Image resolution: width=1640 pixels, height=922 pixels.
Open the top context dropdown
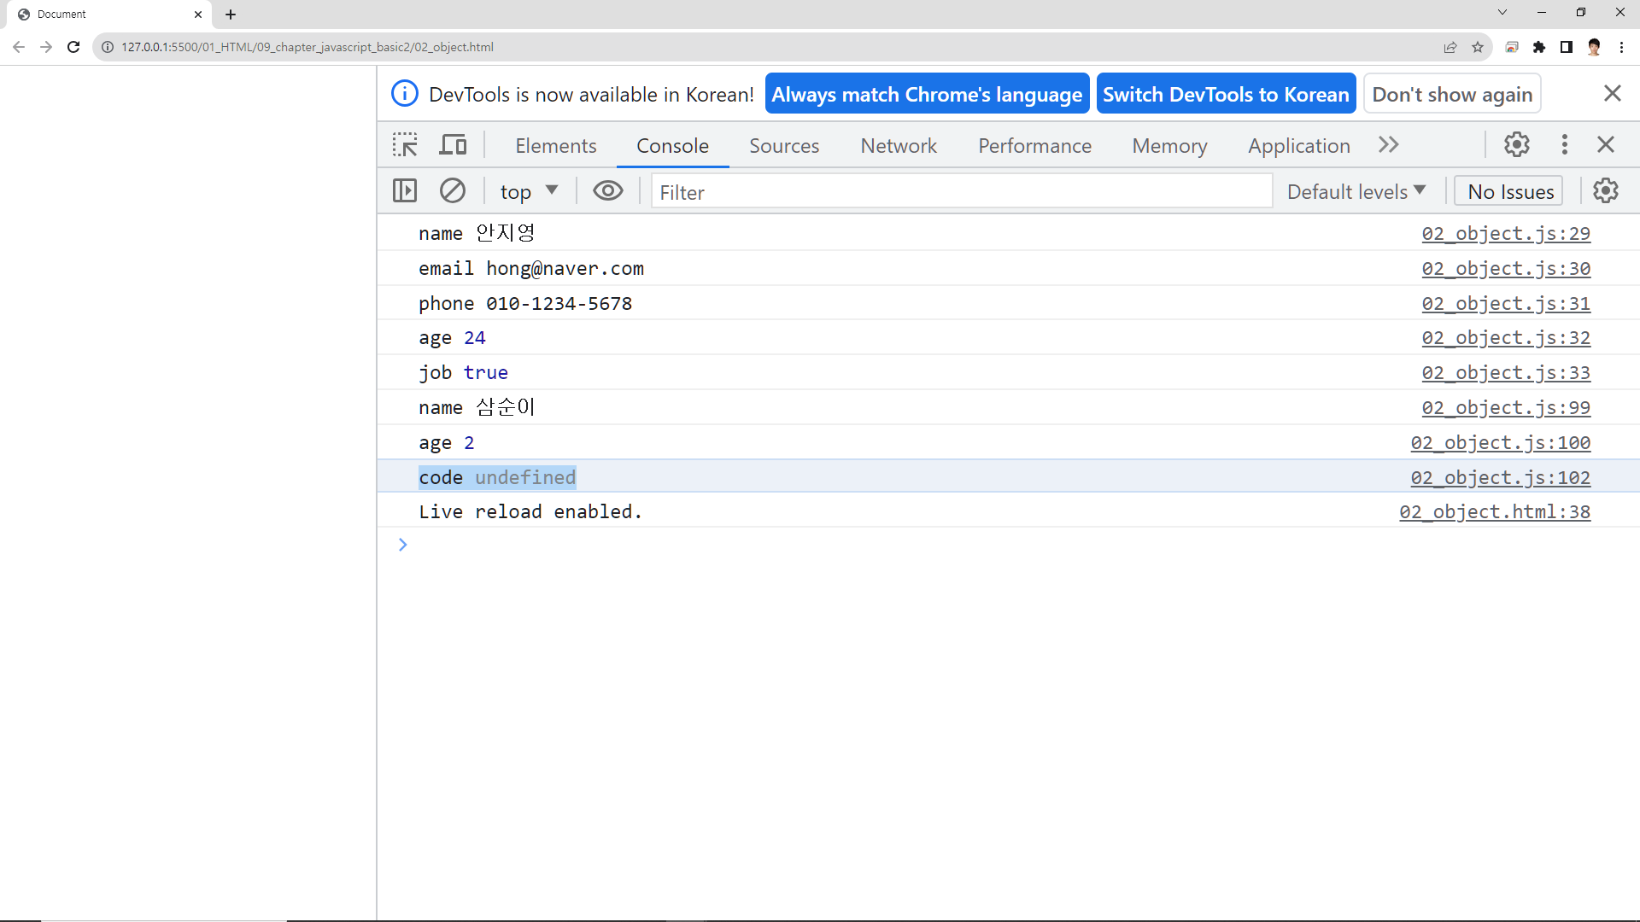click(x=529, y=191)
